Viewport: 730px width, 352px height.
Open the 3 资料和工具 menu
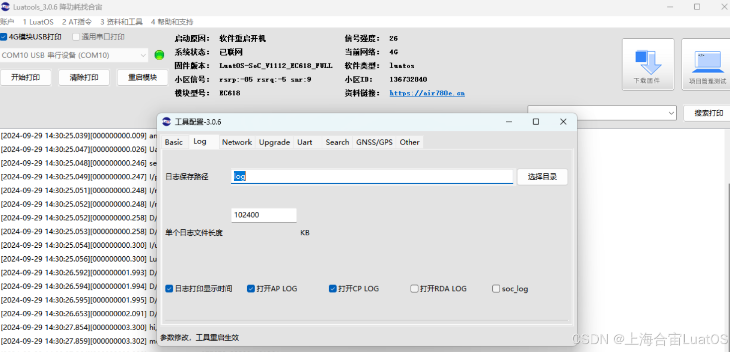pos(121,22)
